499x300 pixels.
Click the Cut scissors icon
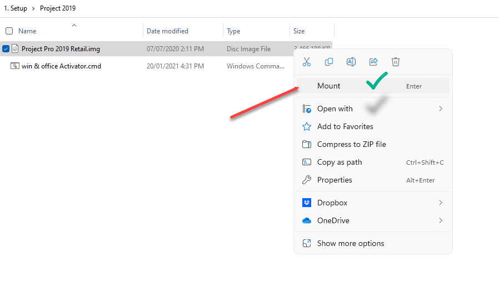(x=307, y=62)
